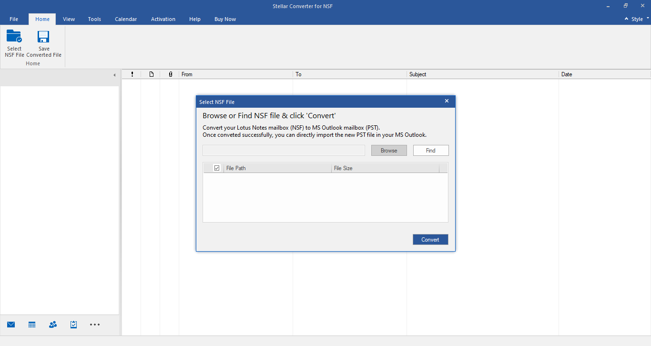Screen dimensions: 651x346
Task: Click the Find button
Action: click(x=430, y=150)
